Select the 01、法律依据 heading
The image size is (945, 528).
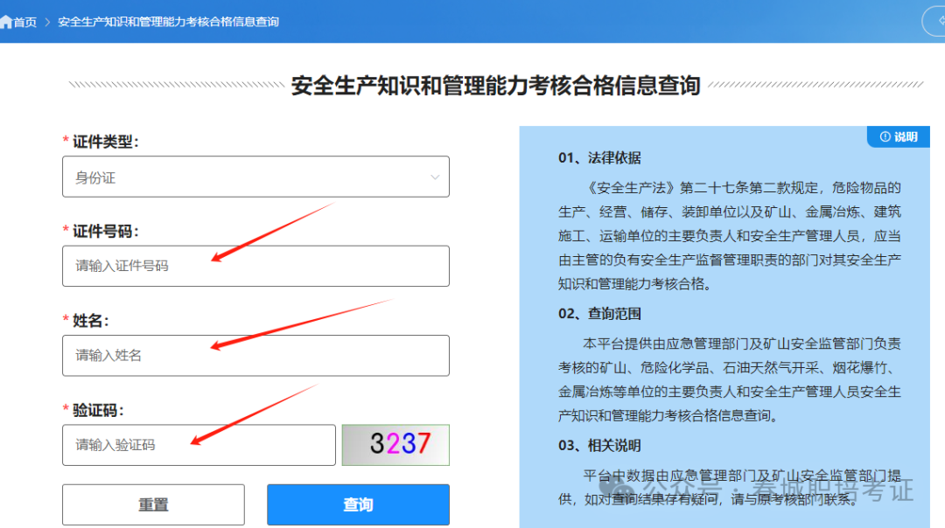point(599,158)
